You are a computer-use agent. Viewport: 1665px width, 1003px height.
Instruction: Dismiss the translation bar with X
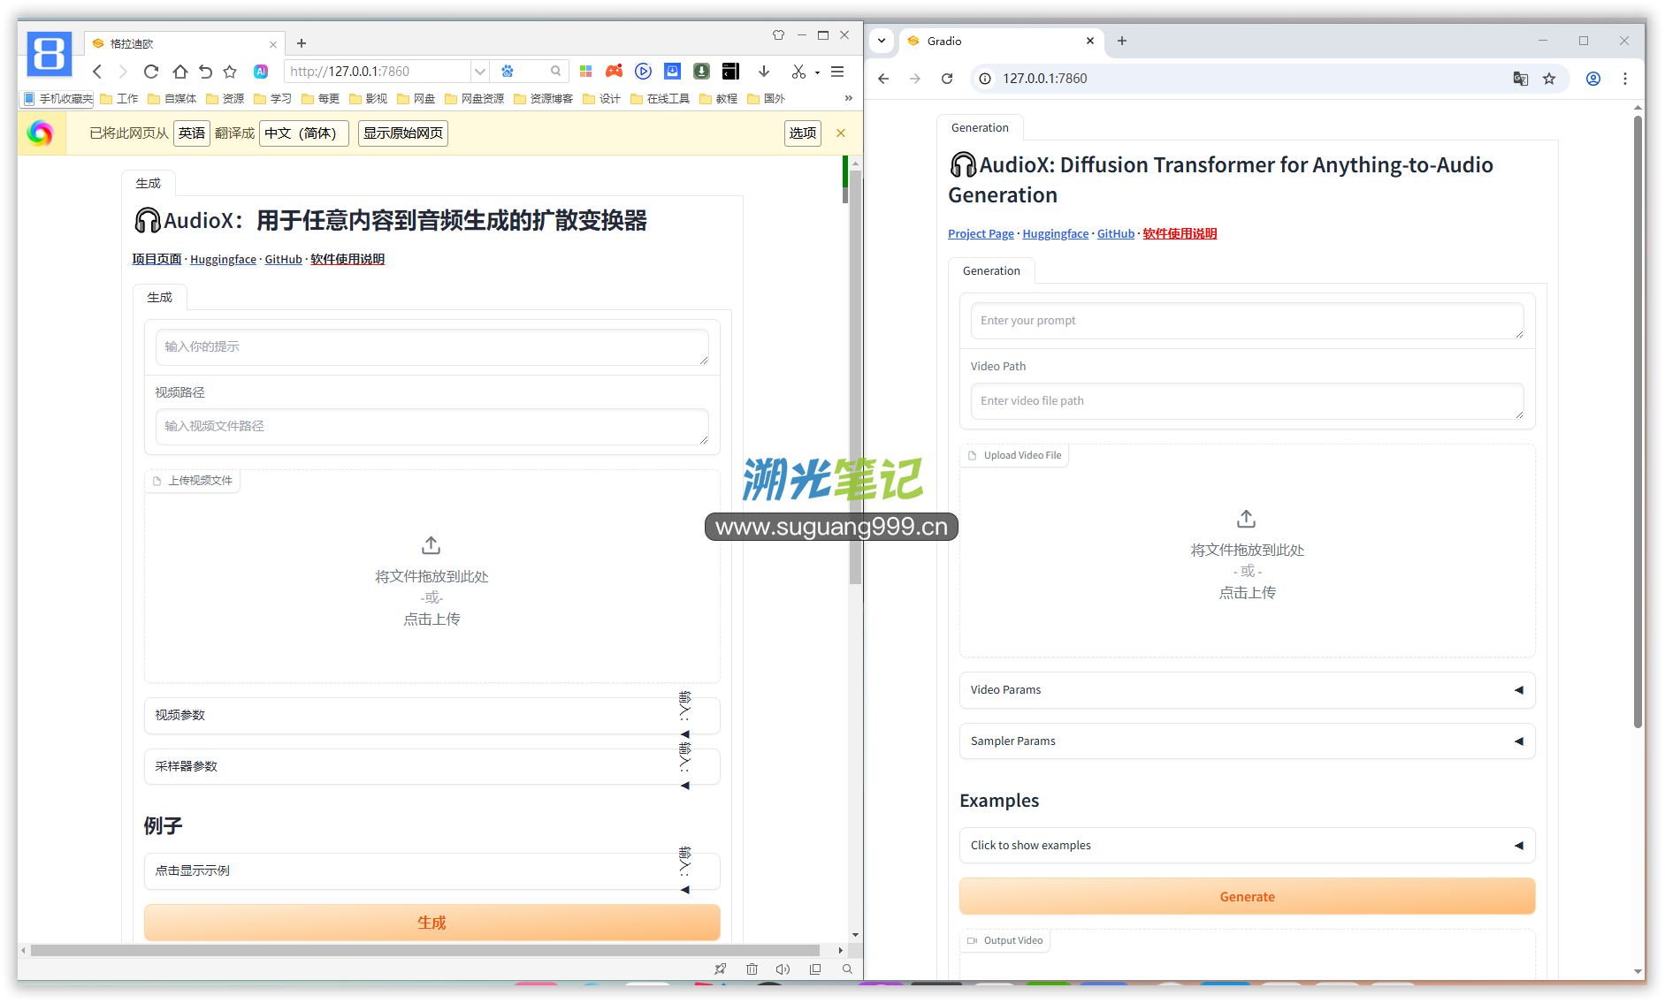coord(841,133)
